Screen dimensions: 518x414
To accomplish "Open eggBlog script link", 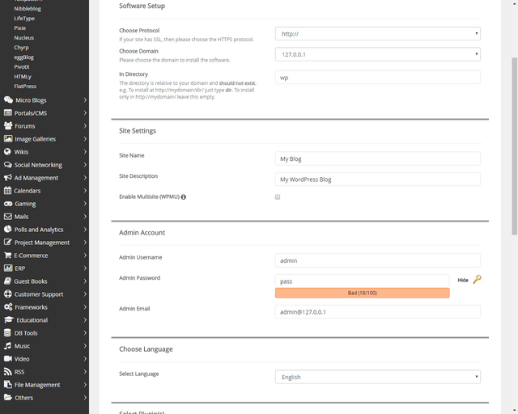I will click(23, 57).
